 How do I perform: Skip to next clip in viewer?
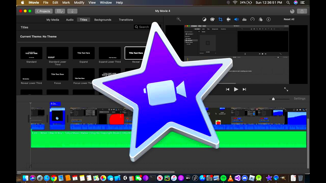click(x=244, y=89)
